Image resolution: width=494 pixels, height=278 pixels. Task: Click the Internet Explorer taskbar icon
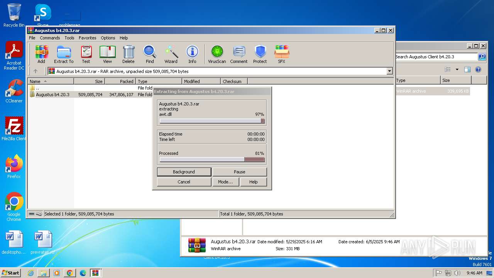[30, 273]
